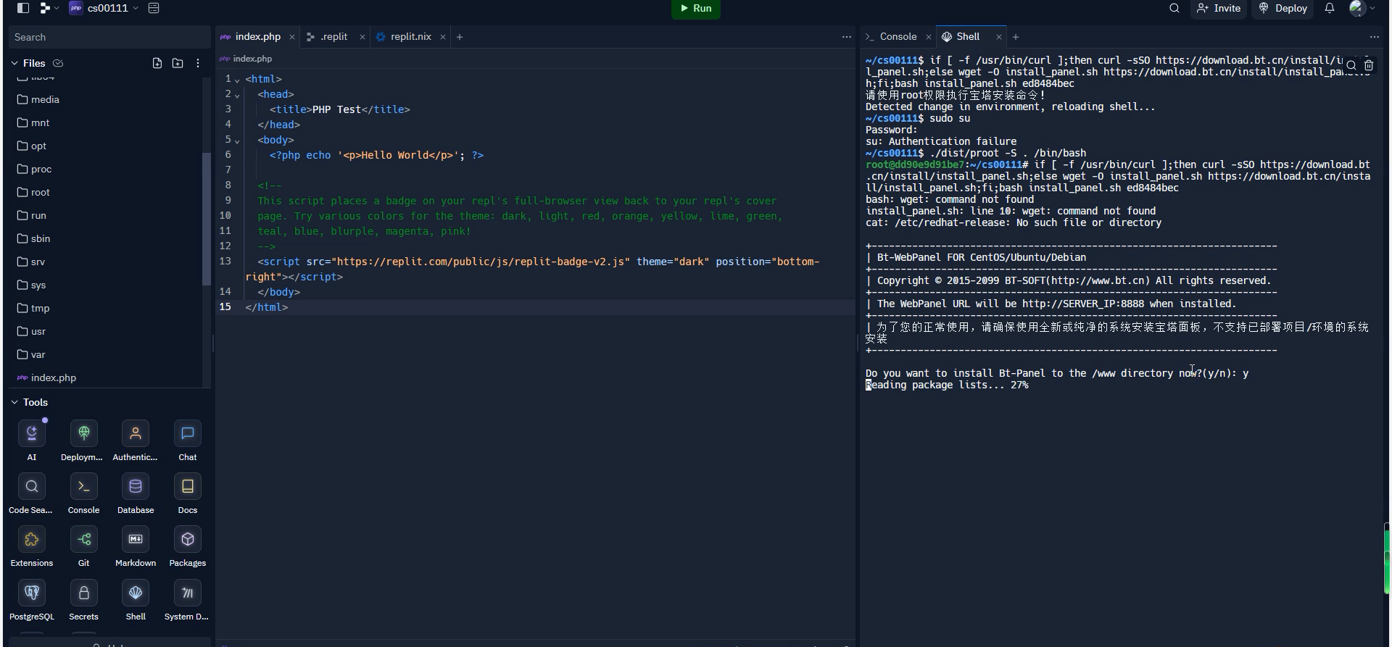
Task: Collapse the Files section
Action: point(14,64)
